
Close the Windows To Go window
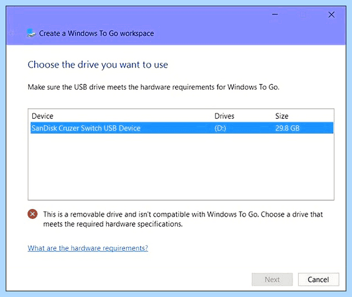click(331, 15)
